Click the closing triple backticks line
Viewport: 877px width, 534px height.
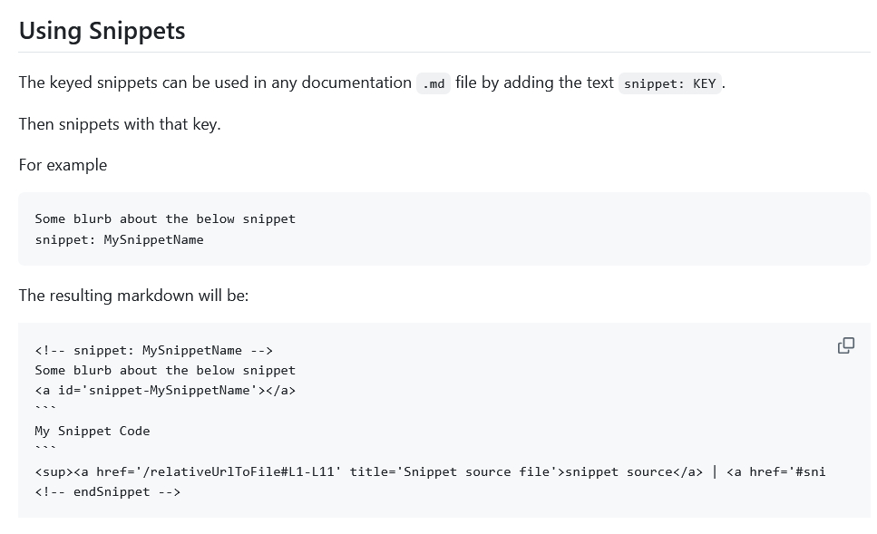tap(45, 451)
